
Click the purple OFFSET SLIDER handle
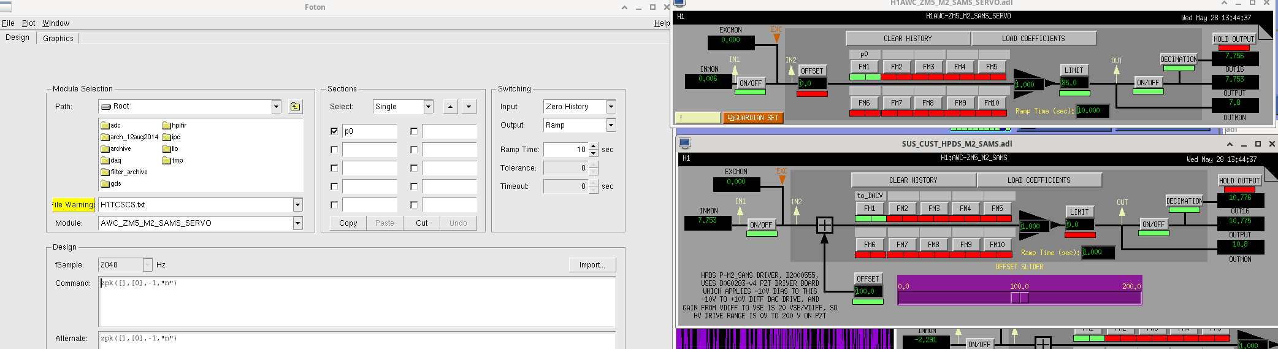pyautogui.click(x=1019, y=297)
